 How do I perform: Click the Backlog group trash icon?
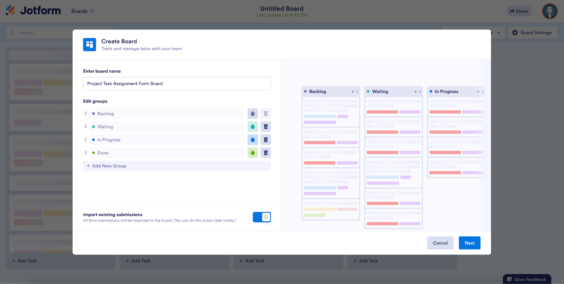click(266, 114)
